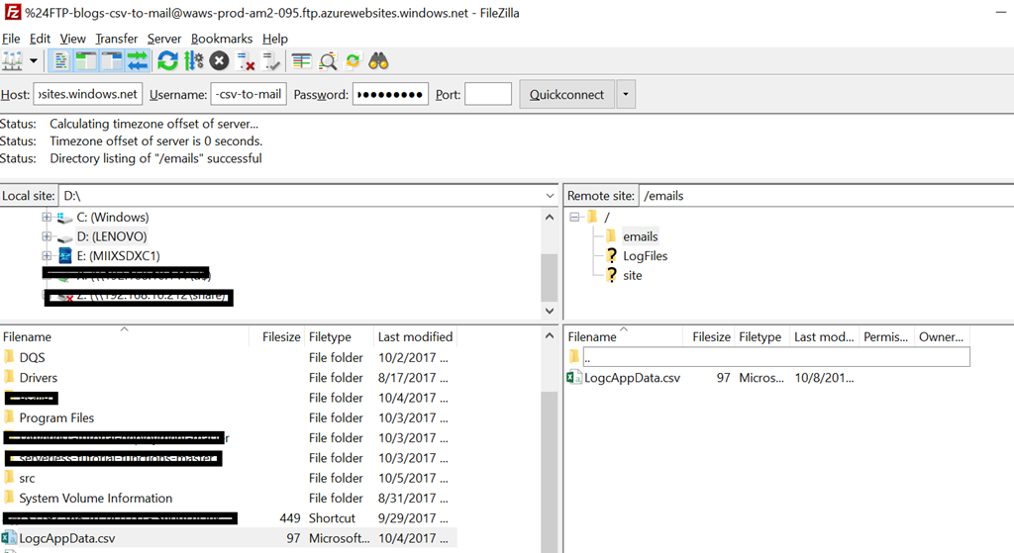Toggle remote directory tree display
The width and height of the screenshot is (1014, 553).
click(x=112, y=61)
